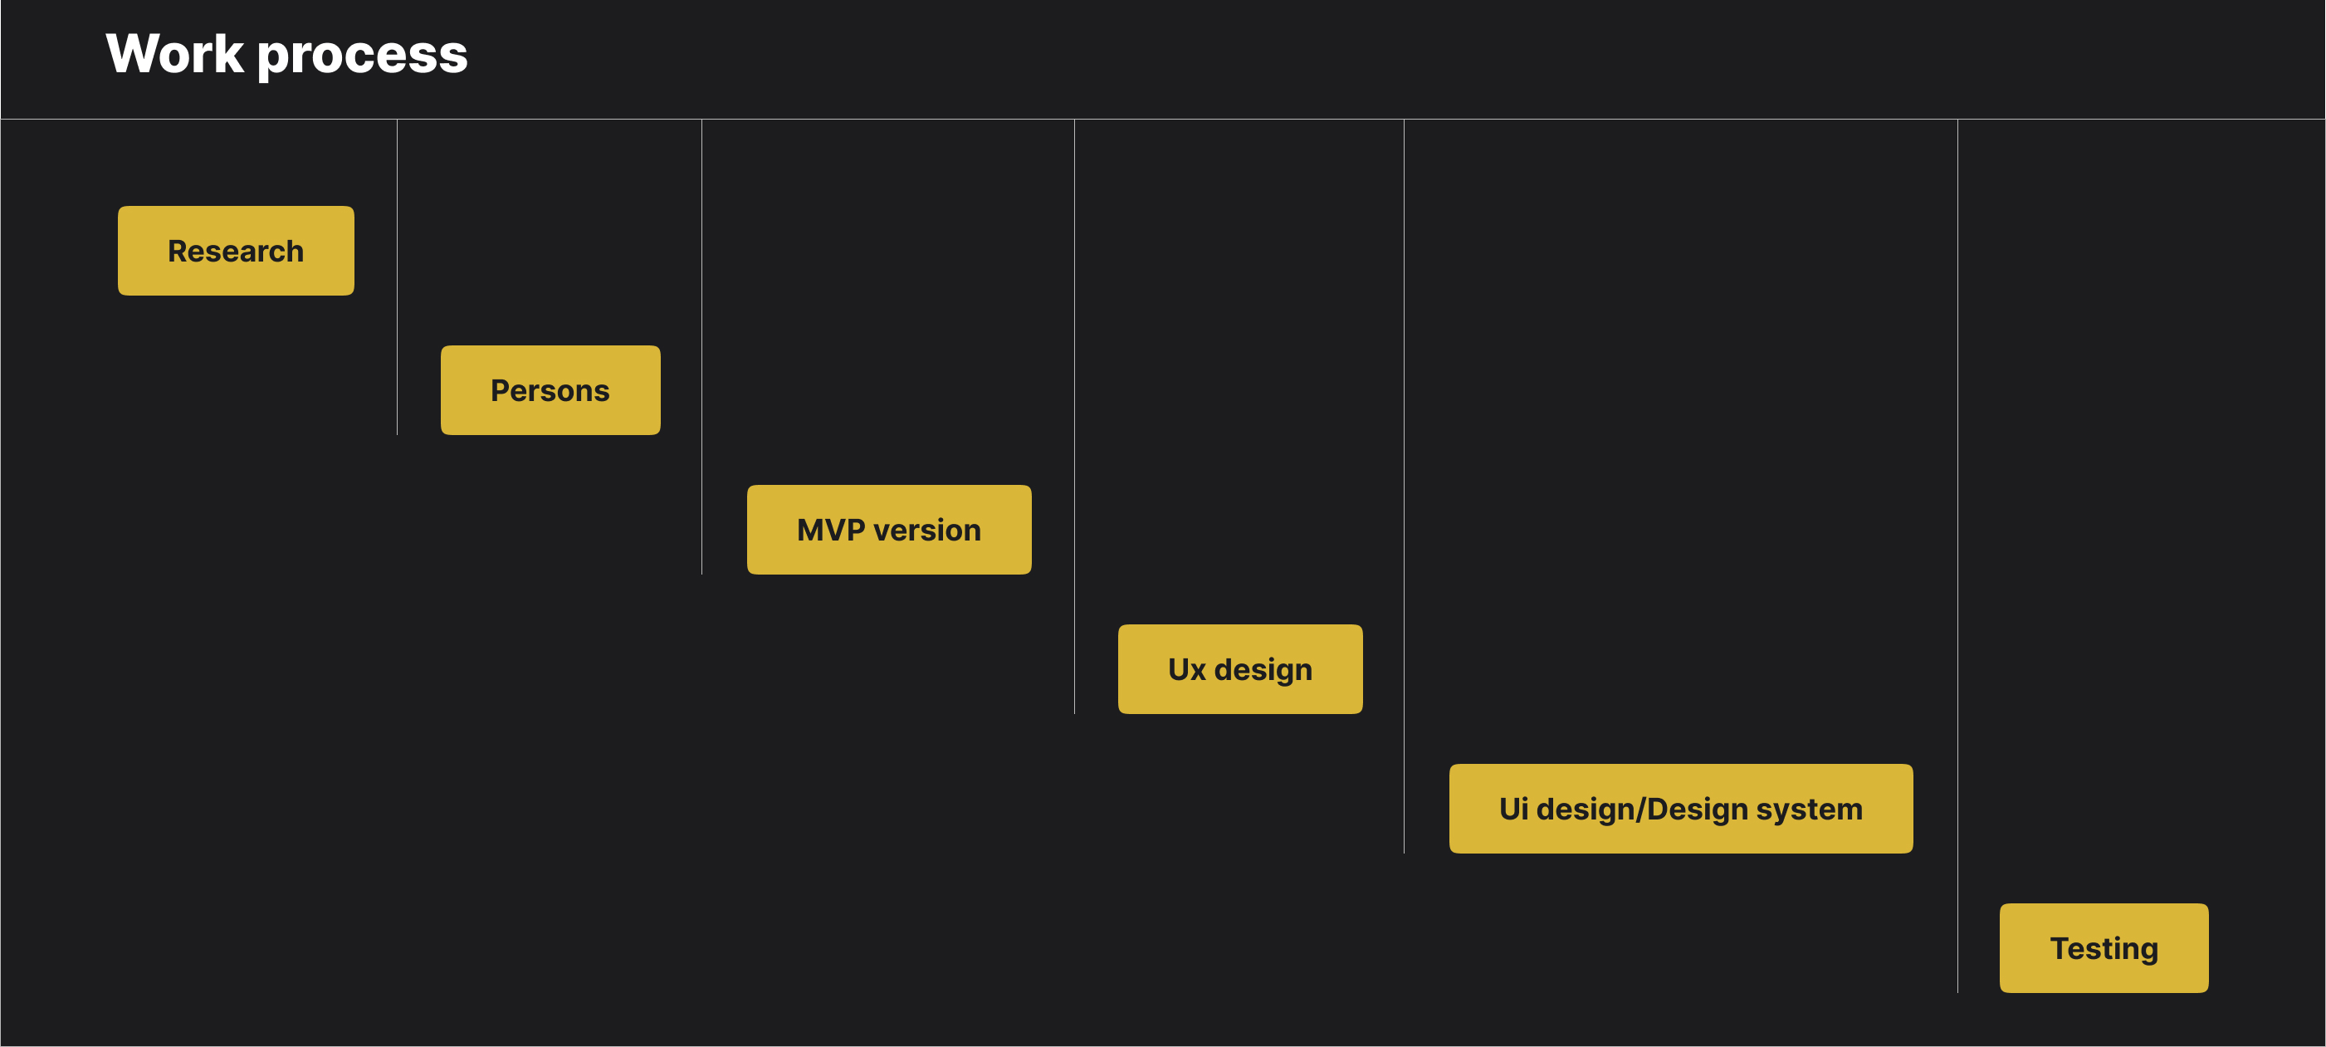This screenshot has width=2326, height=1047.
Task: Click divider line left of Ux design
Action: click(1074, 417)
